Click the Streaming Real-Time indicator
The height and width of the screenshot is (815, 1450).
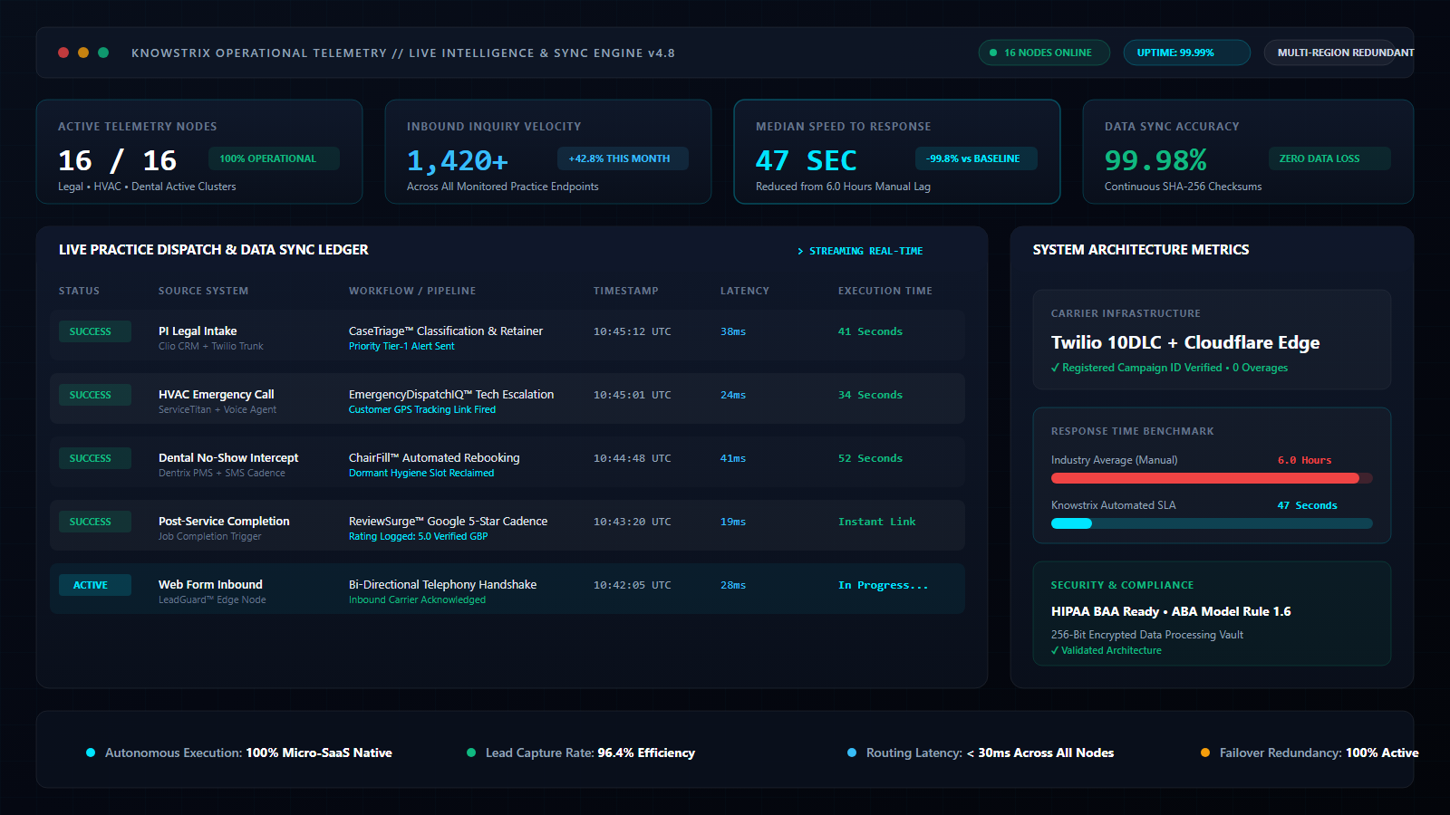coord(860,251)
